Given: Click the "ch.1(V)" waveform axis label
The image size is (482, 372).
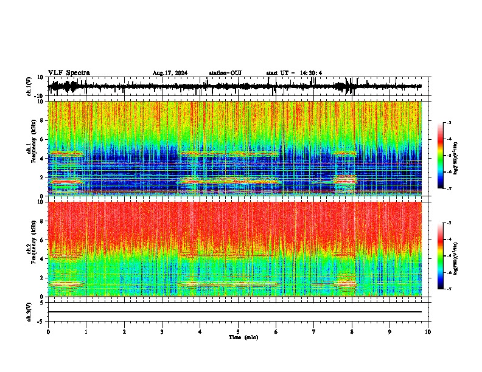Looking at the screenshot, I should pyautogui.click(x=29, y=86).
